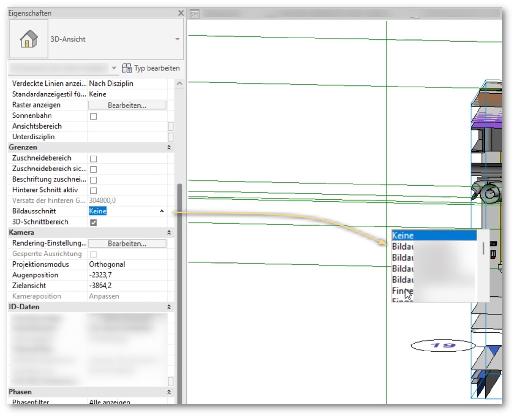The height and width of the screenshot is (417, 515).
Task: Click the dropdown list scrollbar
Action: coord(483,248)
